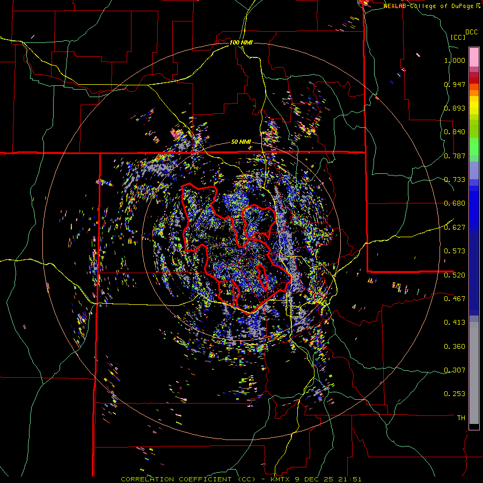Image resolution: width=483 pixels, height=483 pixels.
Task: Select the 0.680 scale value
Action: coord(455,203)
